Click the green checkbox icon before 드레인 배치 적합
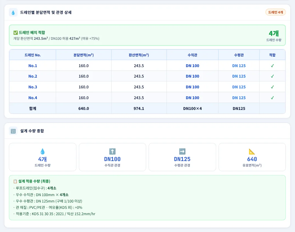This screenshot has width=295, height=232. (x=15, y=33)
